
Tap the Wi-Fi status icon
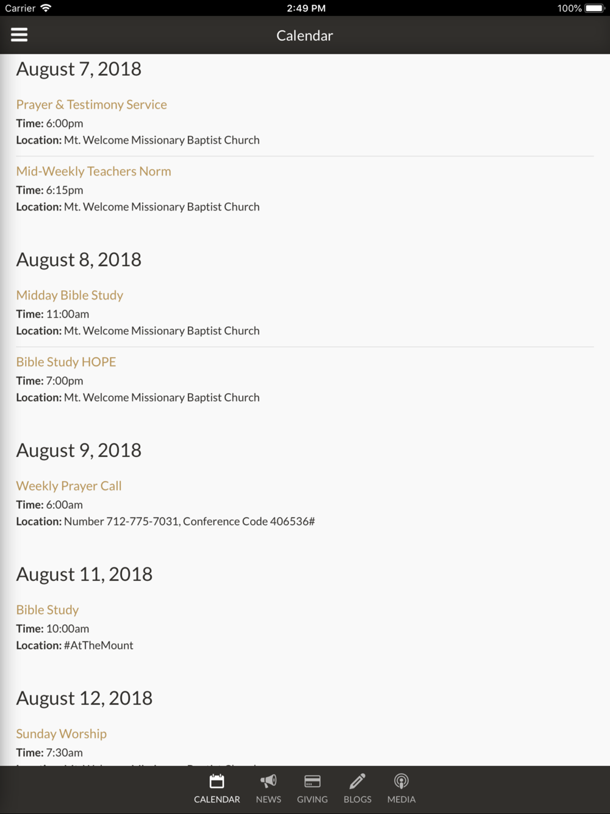(46, 8)
